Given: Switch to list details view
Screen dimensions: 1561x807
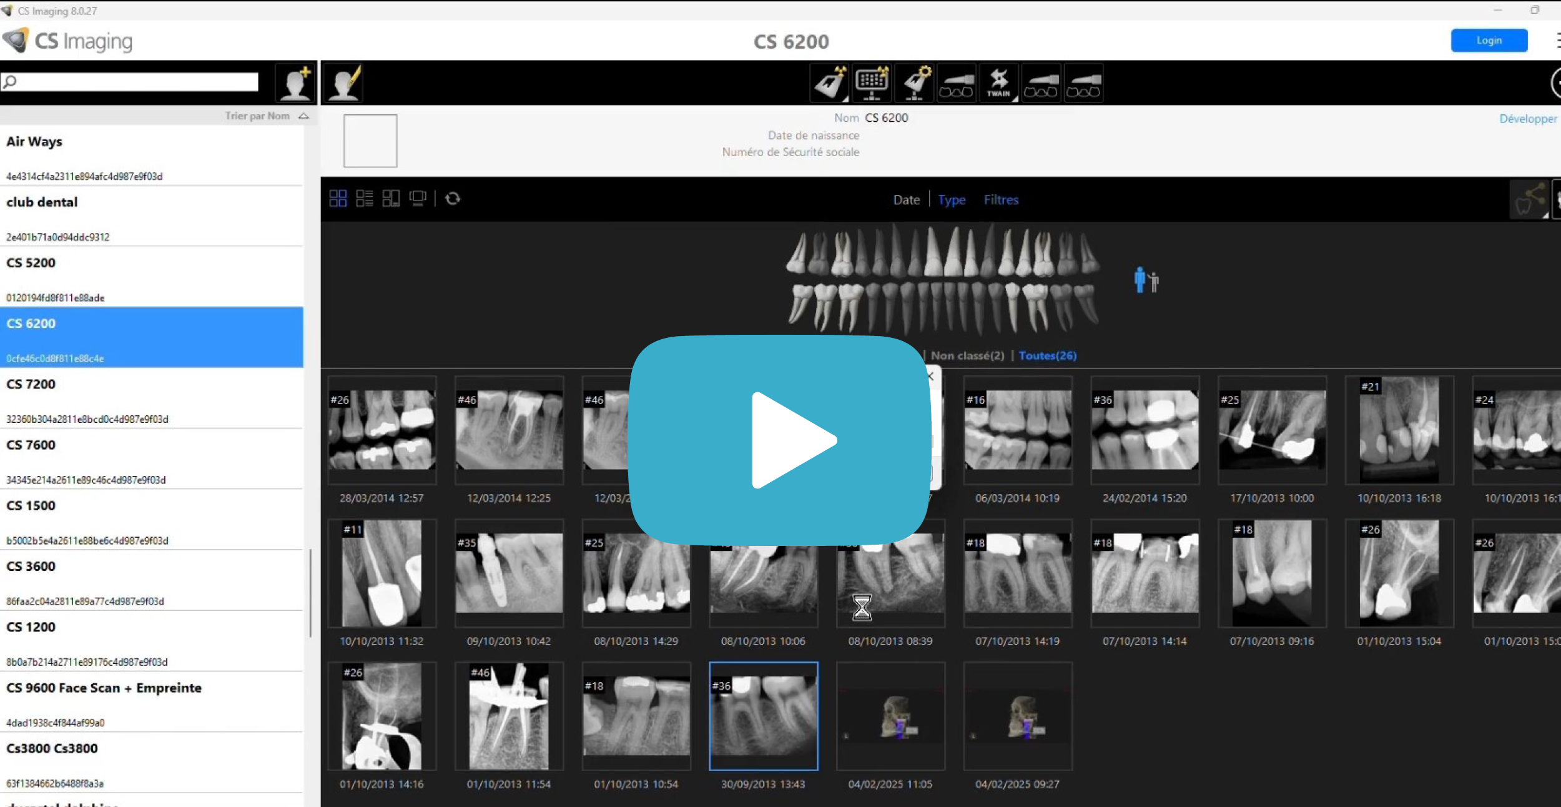Looking at the screenshot, I should (365, 199).
